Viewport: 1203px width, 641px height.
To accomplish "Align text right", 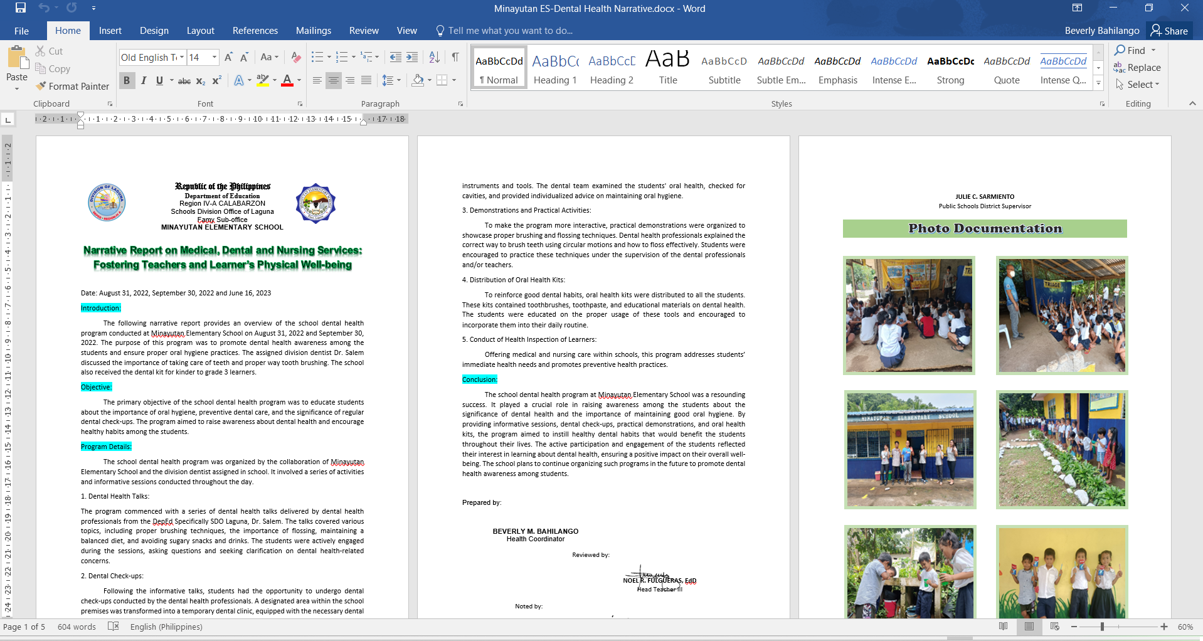I will click(x=350, y=80).
